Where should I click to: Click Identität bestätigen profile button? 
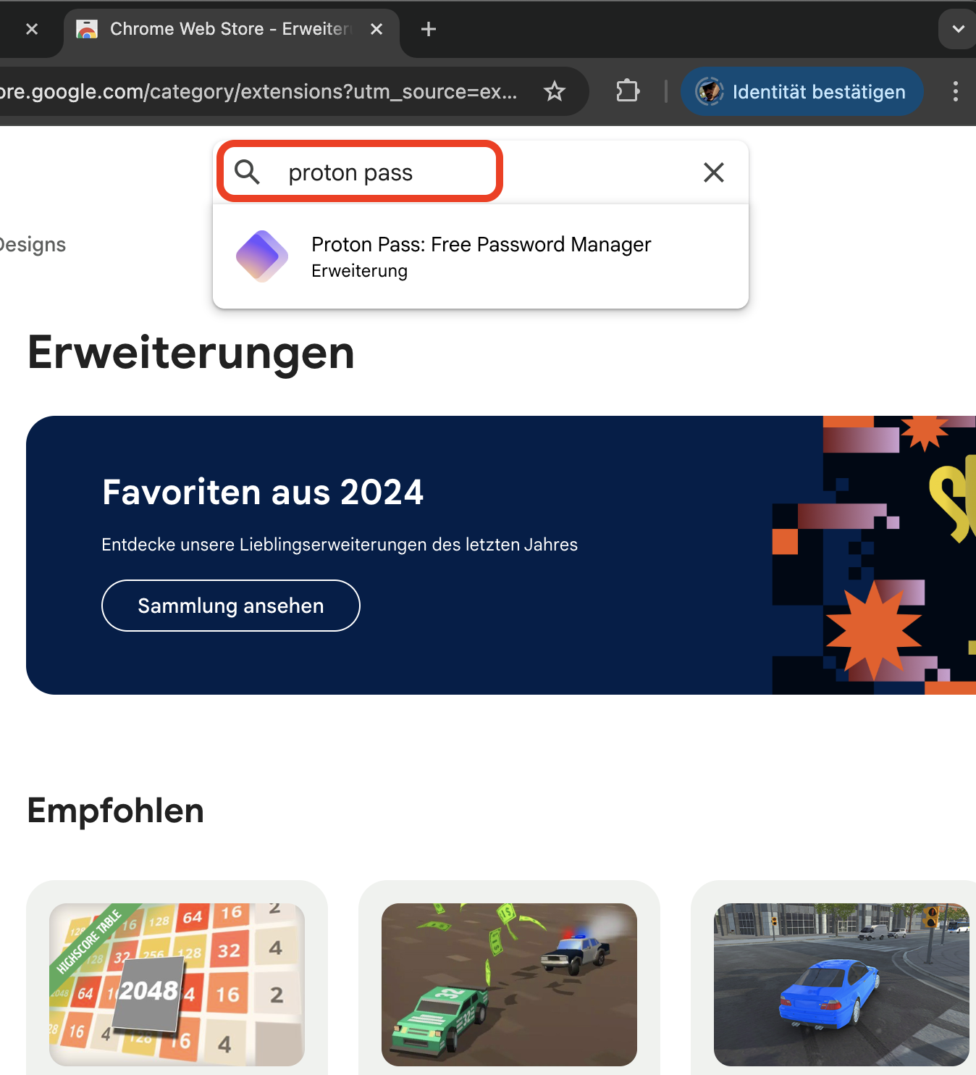click(802, 91)
